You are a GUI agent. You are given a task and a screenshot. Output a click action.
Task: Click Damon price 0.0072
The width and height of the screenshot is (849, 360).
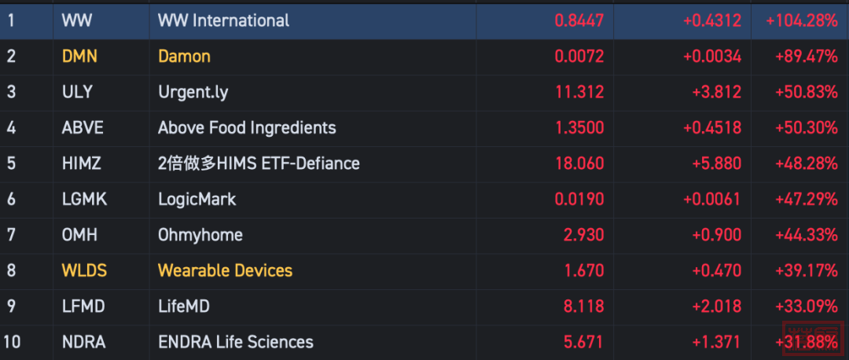(579, 57)
